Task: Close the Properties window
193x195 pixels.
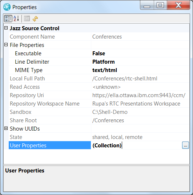Action: point(178,5)
